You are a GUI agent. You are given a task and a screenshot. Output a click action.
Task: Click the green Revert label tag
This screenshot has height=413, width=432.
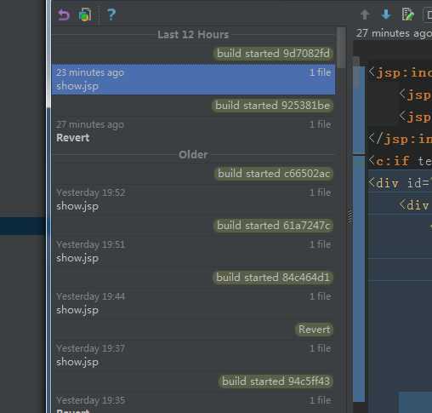click(x=314, y=330)
